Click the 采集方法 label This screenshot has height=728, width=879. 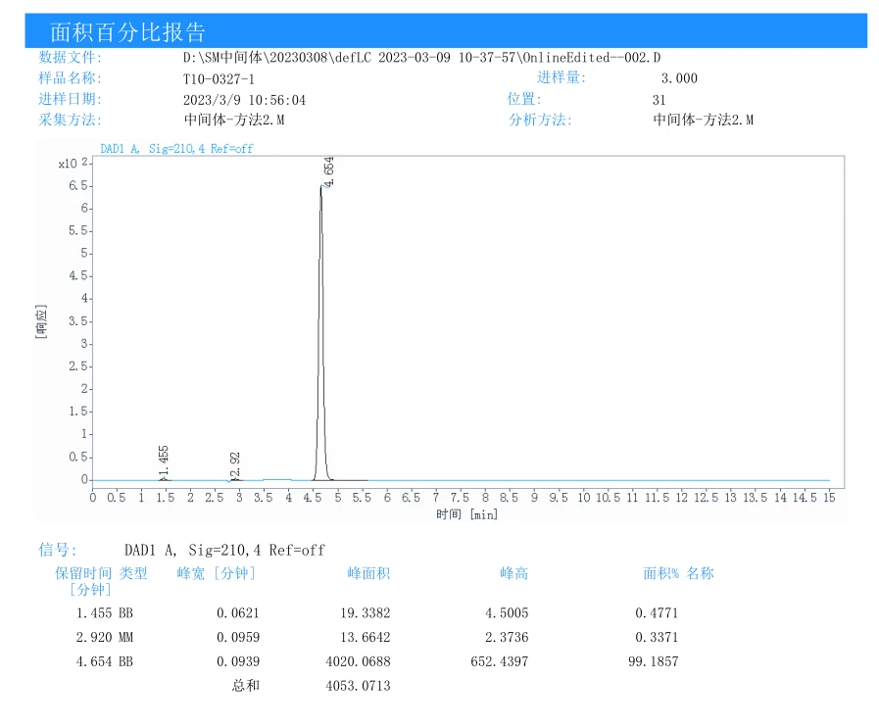[71, 120]
